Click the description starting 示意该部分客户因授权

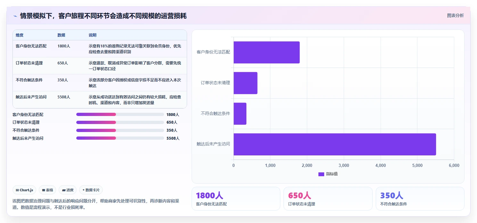(135, 83)
